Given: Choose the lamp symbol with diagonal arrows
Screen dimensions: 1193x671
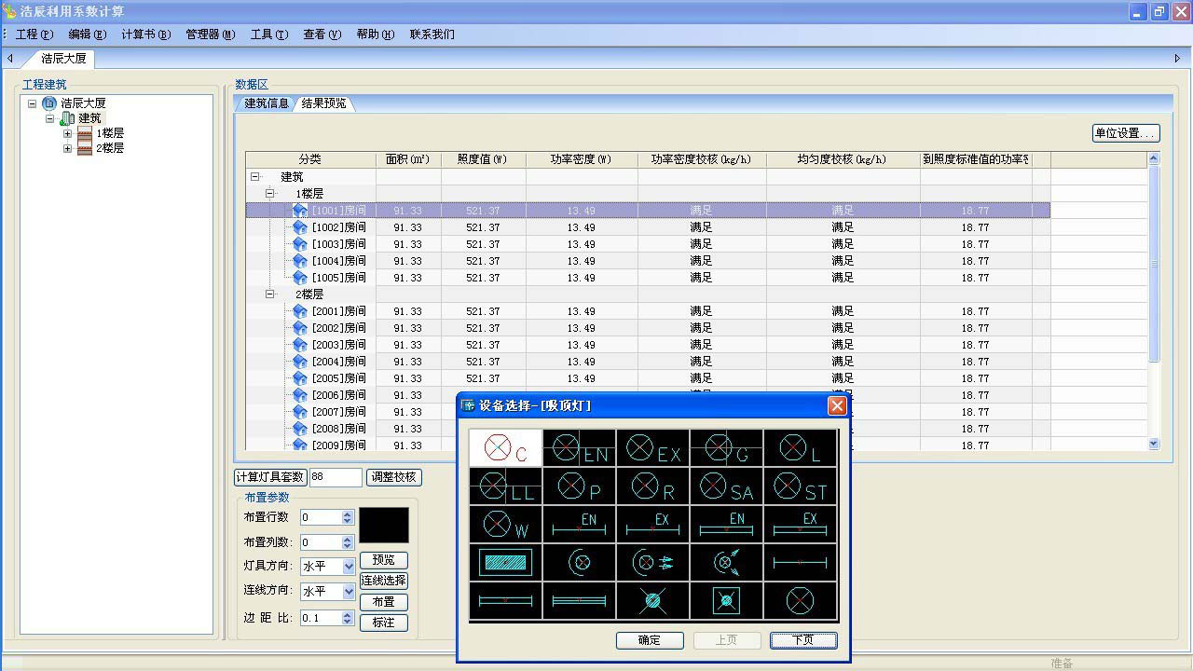Looking at the screenshot, I should (x=726, y=563).
